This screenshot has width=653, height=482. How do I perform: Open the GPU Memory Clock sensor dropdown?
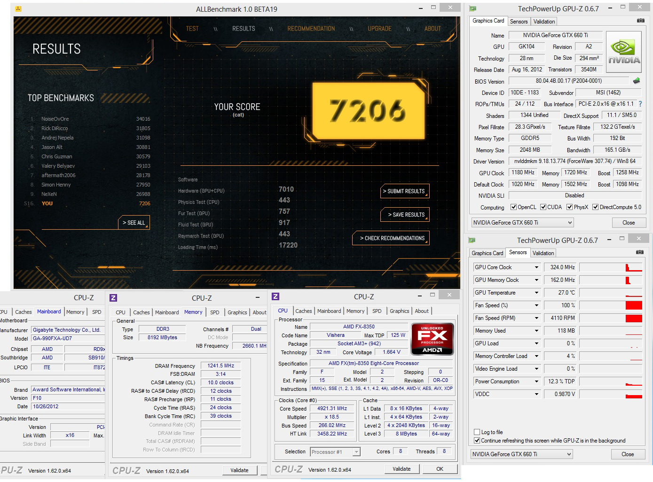(536, 280)
